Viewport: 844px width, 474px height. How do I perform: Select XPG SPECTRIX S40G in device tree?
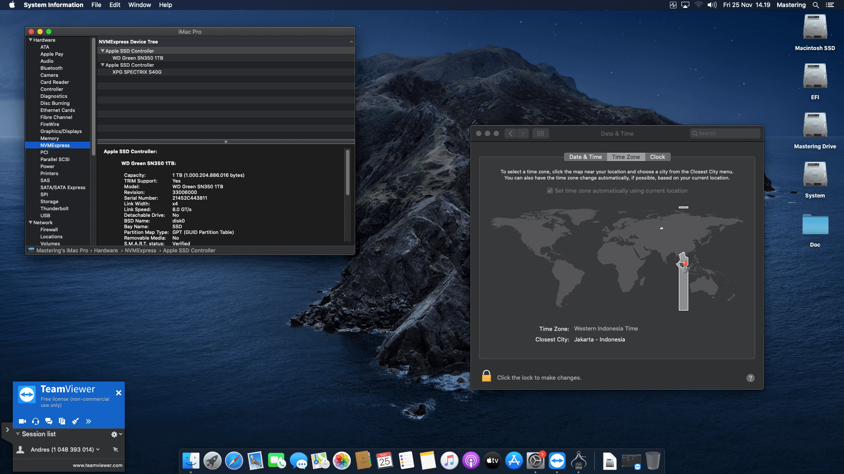pyautogui.click(x=137, y=72)
